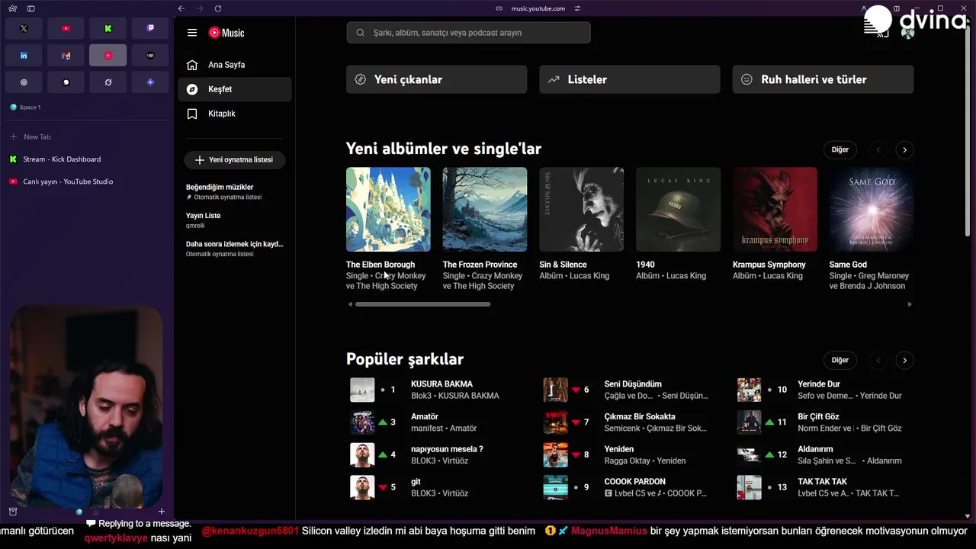This screenshot has height=549, width=976.
Task: Open The Elben Borough album cover
Action: pos(388,209)
